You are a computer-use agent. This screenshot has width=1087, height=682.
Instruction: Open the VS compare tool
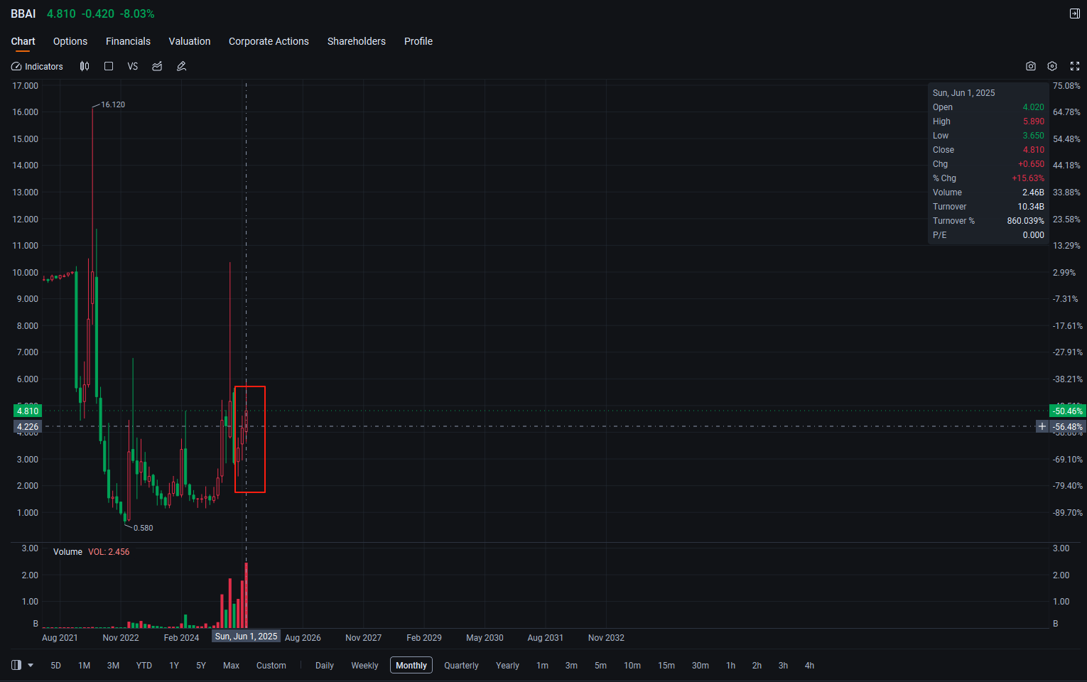click(x=133, y=66)
